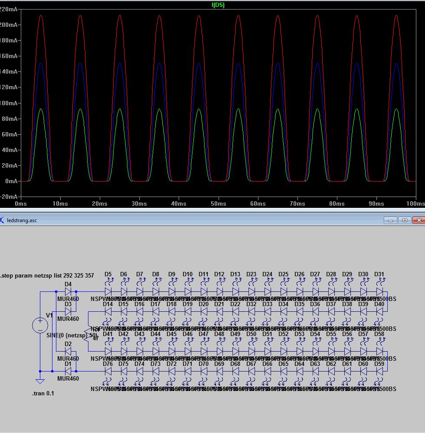
Task: Minimize the ledstrang.asc schematic window
Action: tap(390, 220)
